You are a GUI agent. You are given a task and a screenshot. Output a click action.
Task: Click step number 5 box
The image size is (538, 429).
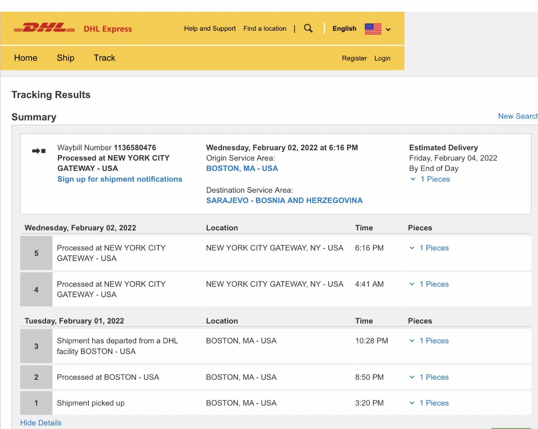point(36,253)
